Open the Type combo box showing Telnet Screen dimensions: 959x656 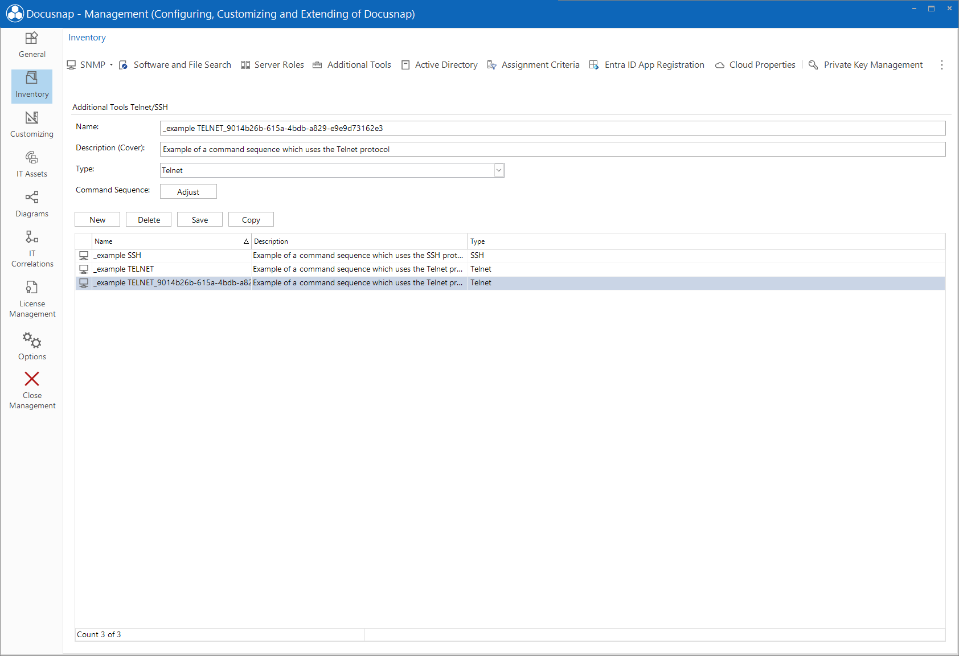(332, 170)
